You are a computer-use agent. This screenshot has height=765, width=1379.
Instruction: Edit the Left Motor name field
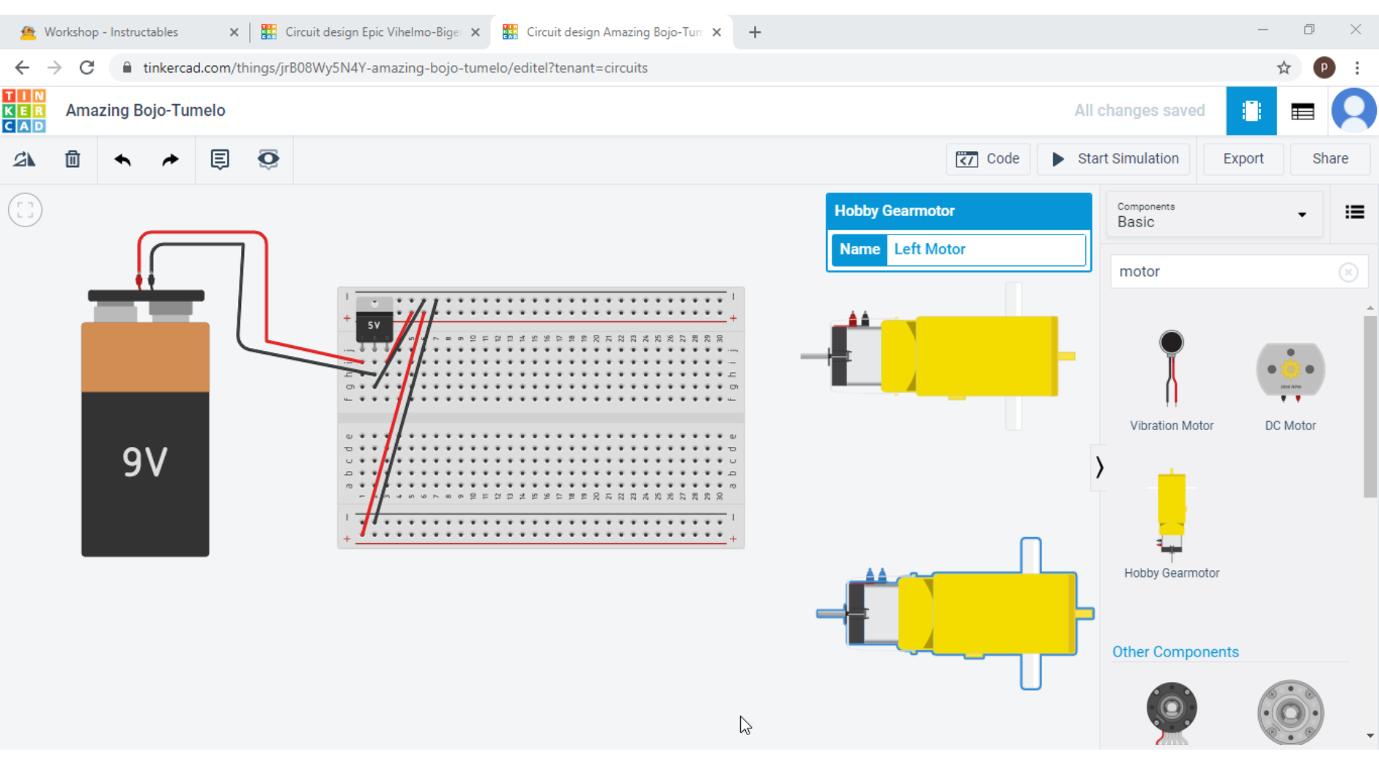[986, 250]
